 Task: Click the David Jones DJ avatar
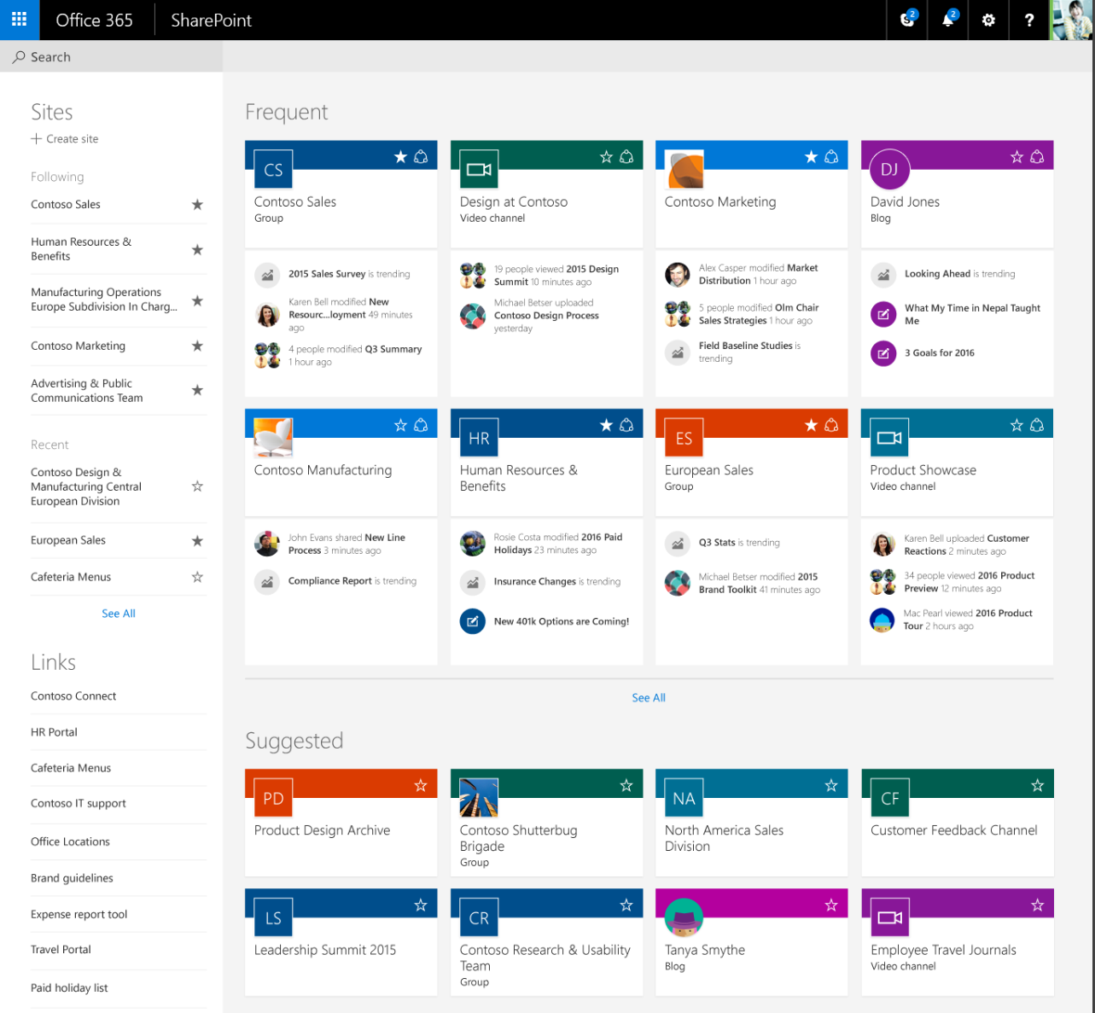click(x=889, y=169)
